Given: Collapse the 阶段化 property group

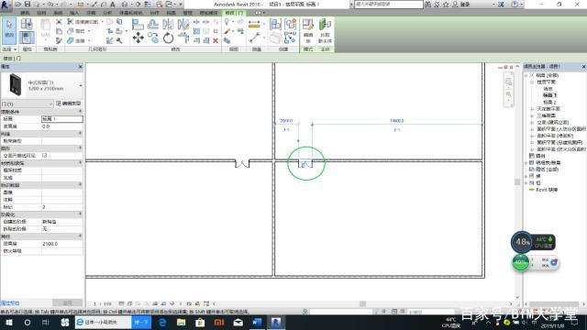Looking at the screenshot, I should pyautogui.click(x=80, y=214).
